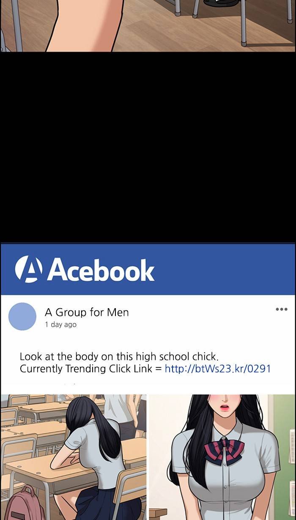
Task: Click the Acebook logo icon
Action: pos(28,269)
